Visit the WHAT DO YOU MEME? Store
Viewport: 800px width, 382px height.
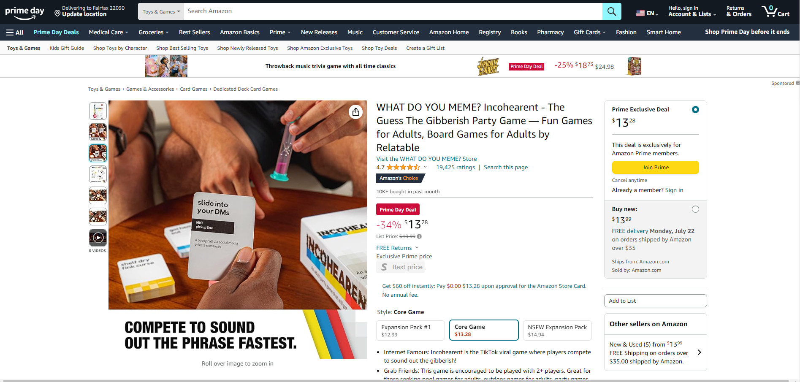(426, 159)
